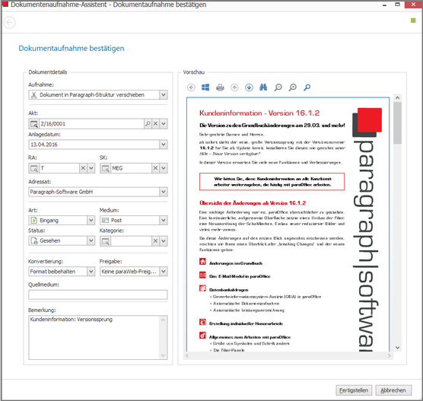
Task: Open RA lookup browse icon
Action: [34, 168]
